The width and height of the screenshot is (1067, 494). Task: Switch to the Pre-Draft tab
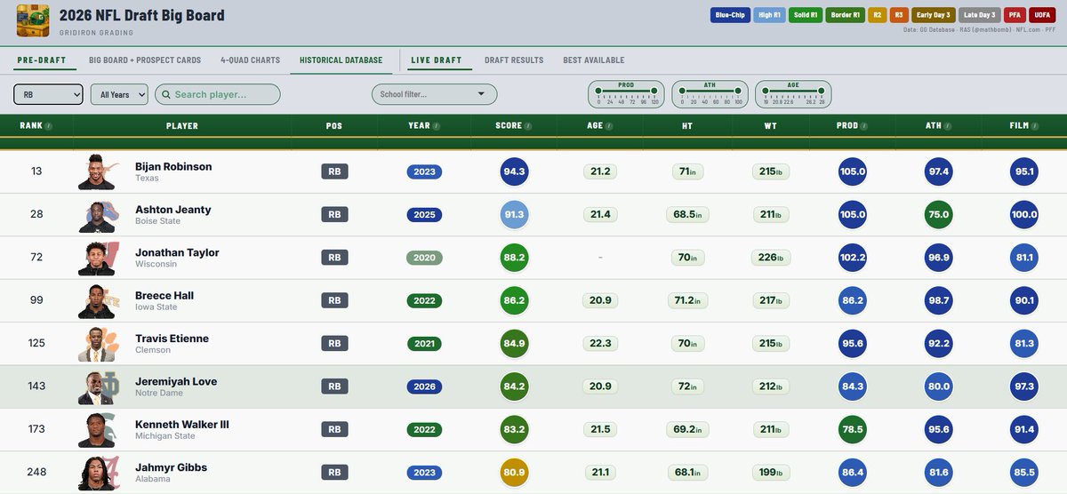42,60
